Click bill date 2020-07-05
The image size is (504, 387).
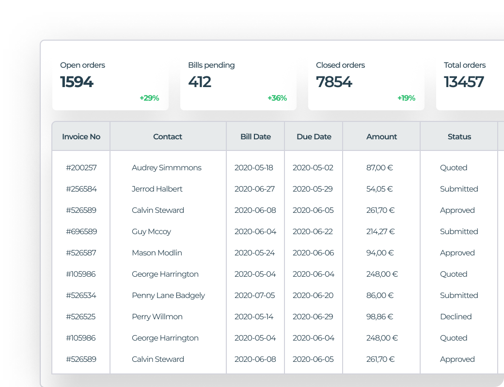point(254,295)
